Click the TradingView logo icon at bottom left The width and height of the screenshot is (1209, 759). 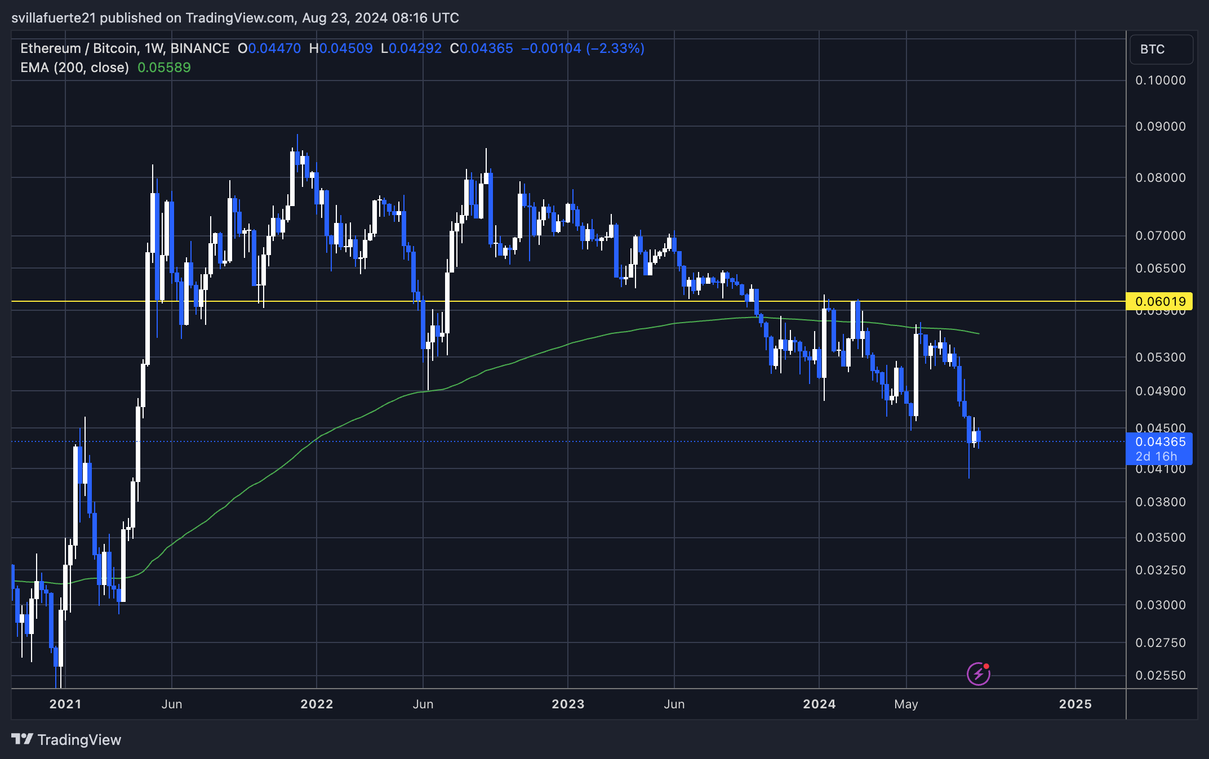pyautogui.click(x=23, y=739)
